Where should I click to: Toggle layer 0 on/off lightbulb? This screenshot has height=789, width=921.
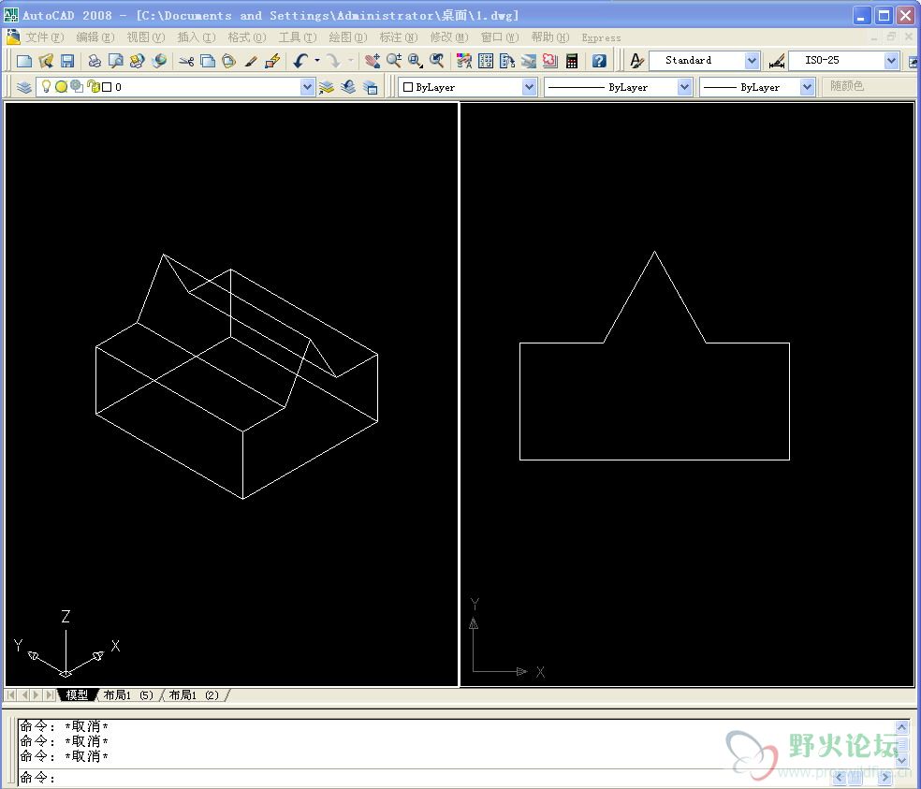[x=46, y=87]
